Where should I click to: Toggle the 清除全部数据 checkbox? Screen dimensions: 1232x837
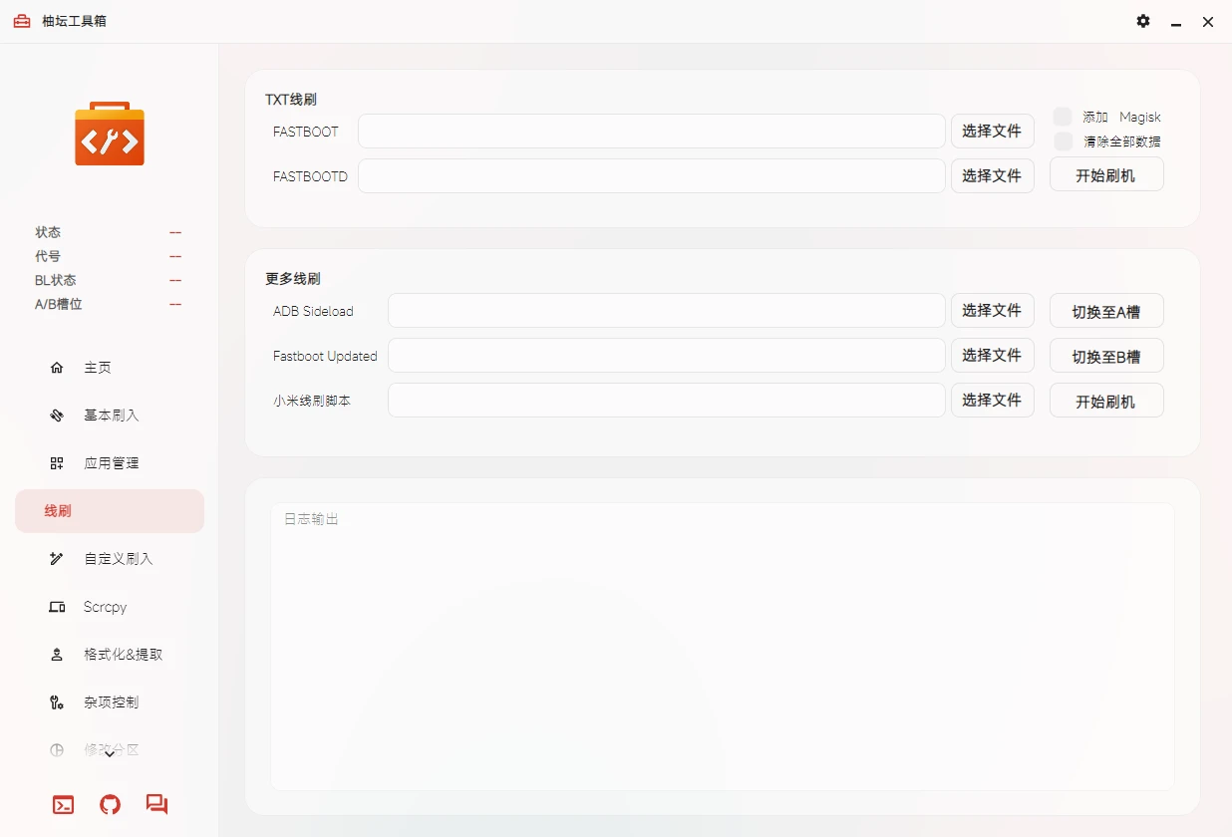point(1063,141)
